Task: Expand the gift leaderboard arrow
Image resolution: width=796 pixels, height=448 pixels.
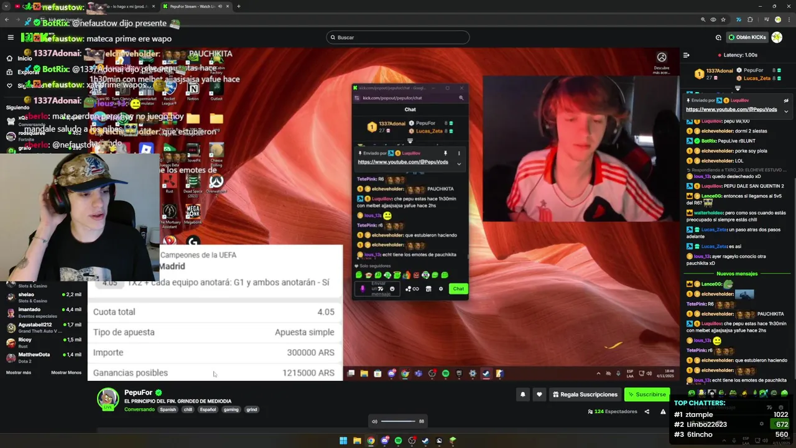Action: pyautogui.click(x=738, y=88)
